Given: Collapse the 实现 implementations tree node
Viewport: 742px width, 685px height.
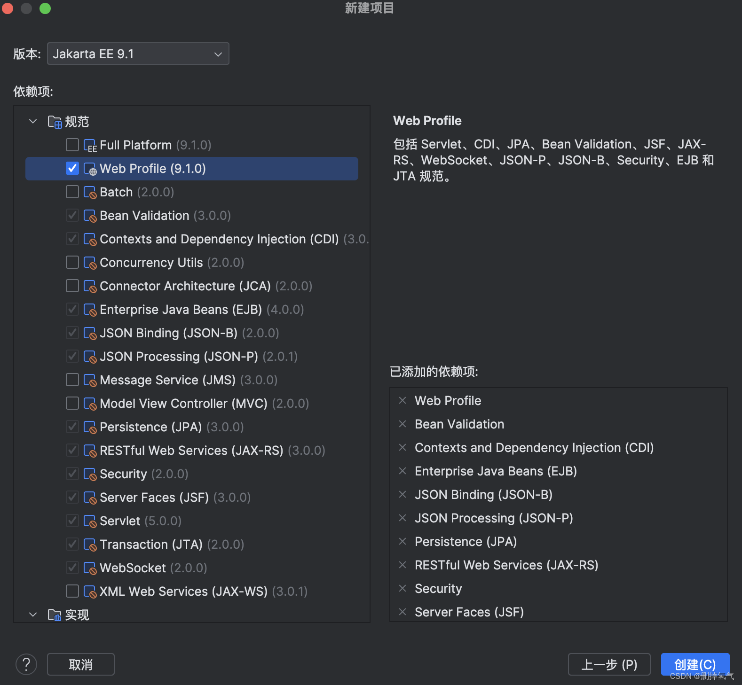Looking at the screenshot, I should point(33,615).
